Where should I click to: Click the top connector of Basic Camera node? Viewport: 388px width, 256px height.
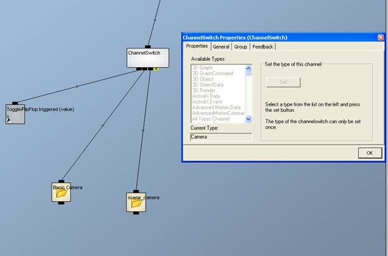coord(61,183)
